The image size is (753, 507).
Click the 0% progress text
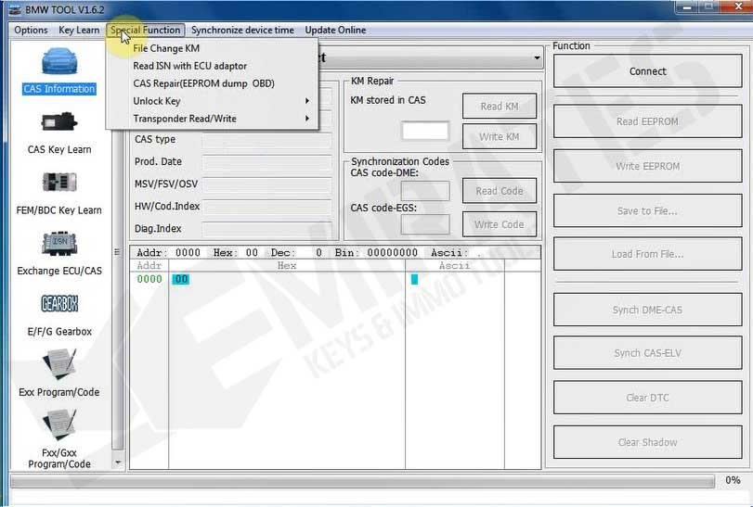click(x=733, y=480)
